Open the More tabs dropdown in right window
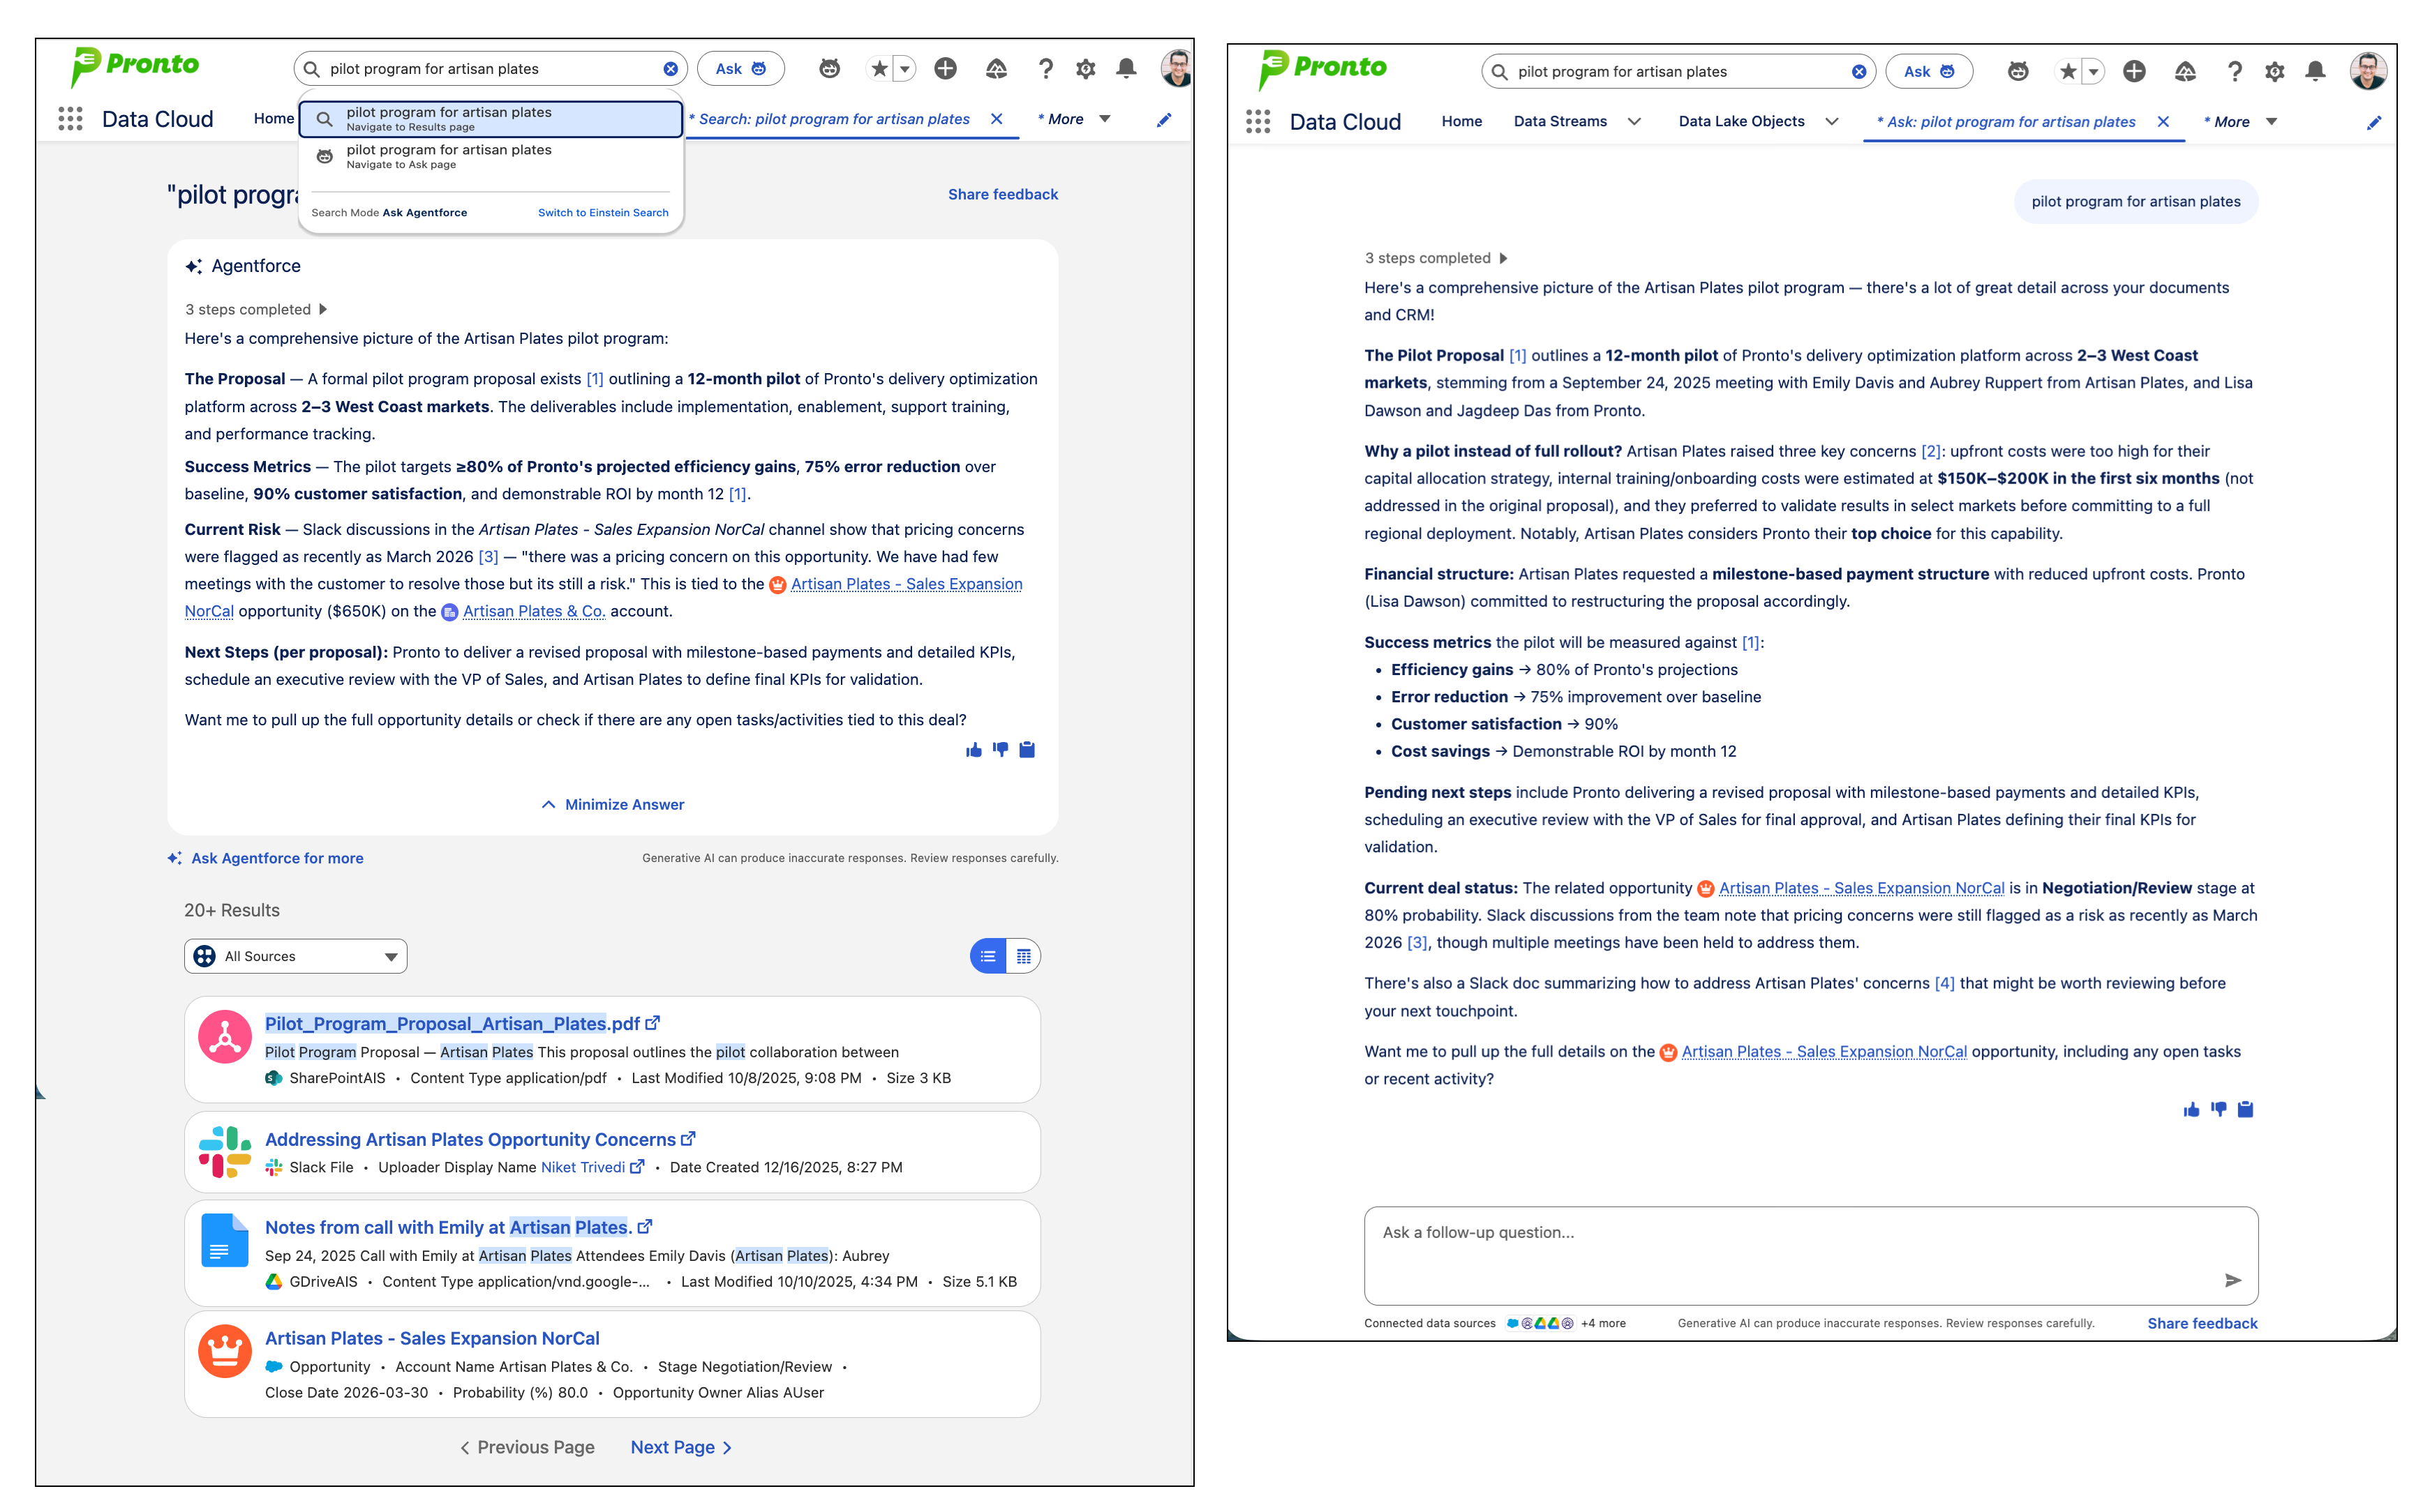 (x=2271, y=122)
